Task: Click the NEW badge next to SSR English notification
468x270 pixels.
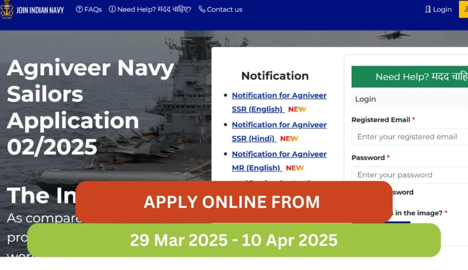Action: point(297,109)
